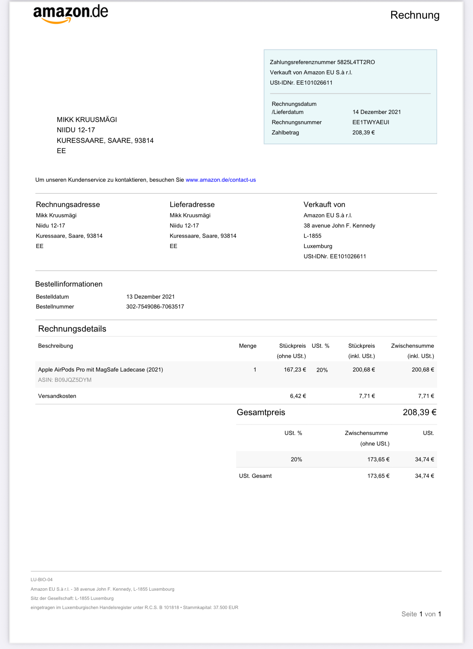Click footer code LU-BIO-04
Viewport: 473px width, 649px height.
tap(41, 580)
